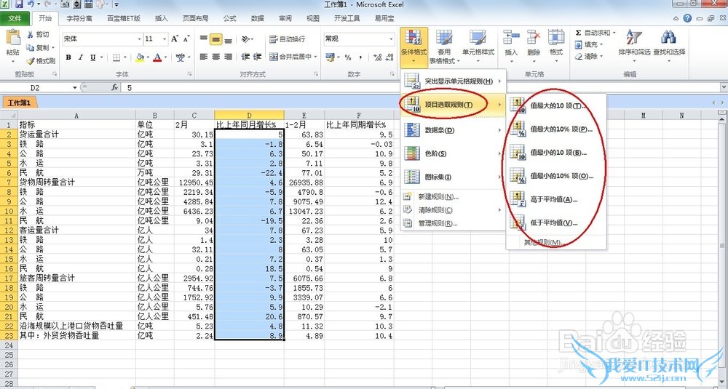Open Format as Table 套用表格格式
This screenshot has width=728, height=389.
tap(444, 48)
